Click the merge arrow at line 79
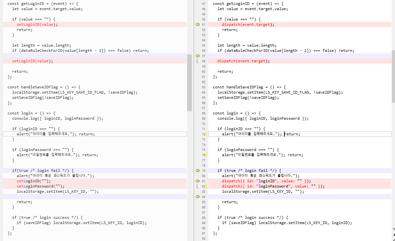 pos(197,171)
